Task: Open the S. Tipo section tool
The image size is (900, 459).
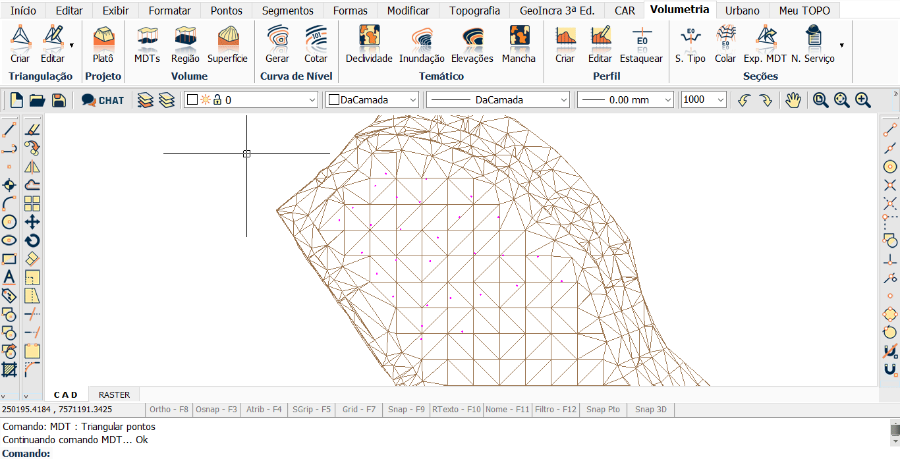Action: point(690,44)
